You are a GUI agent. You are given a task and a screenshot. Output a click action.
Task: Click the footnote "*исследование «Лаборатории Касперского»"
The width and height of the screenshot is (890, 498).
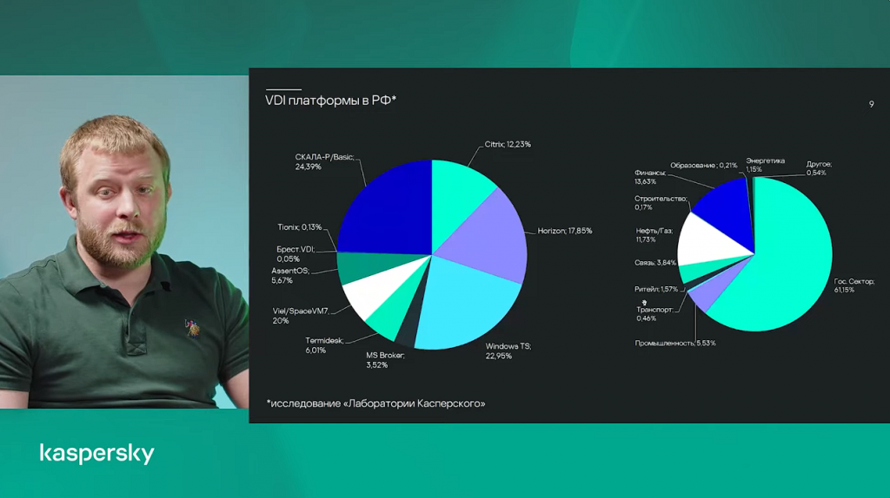(375, 404)
